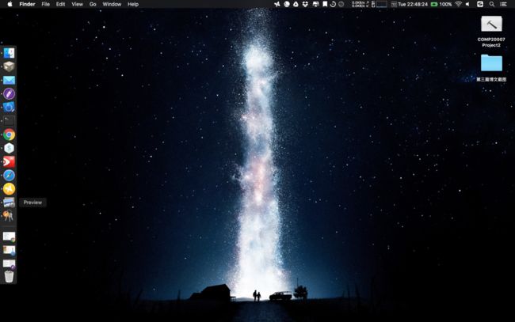
Task: Open the Window menu
Action: 112,4
